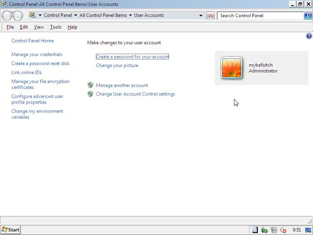Expand the dropdown arrow before Control Panel breadcrumb
Screen dimensions: 313x235
(40, 15)
